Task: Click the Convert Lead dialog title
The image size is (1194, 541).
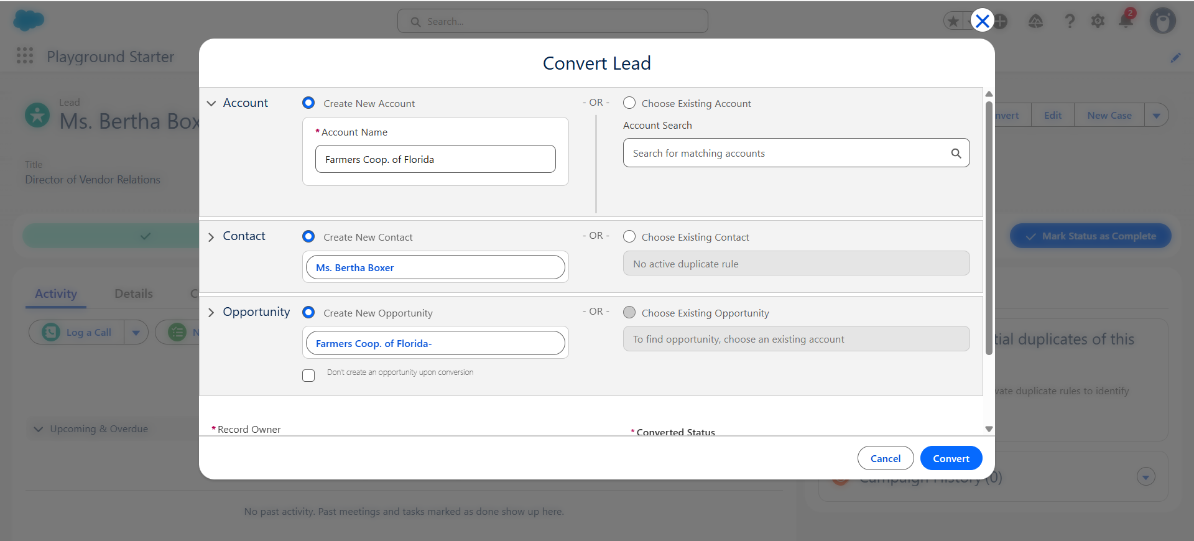Action: pos(597,63)
